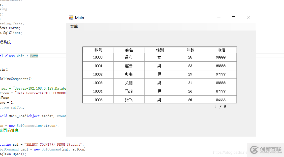The width and height of the screenshot is (284, 157).
Task: Sort by the 账号 column header
Action: [x=98, y=50]
